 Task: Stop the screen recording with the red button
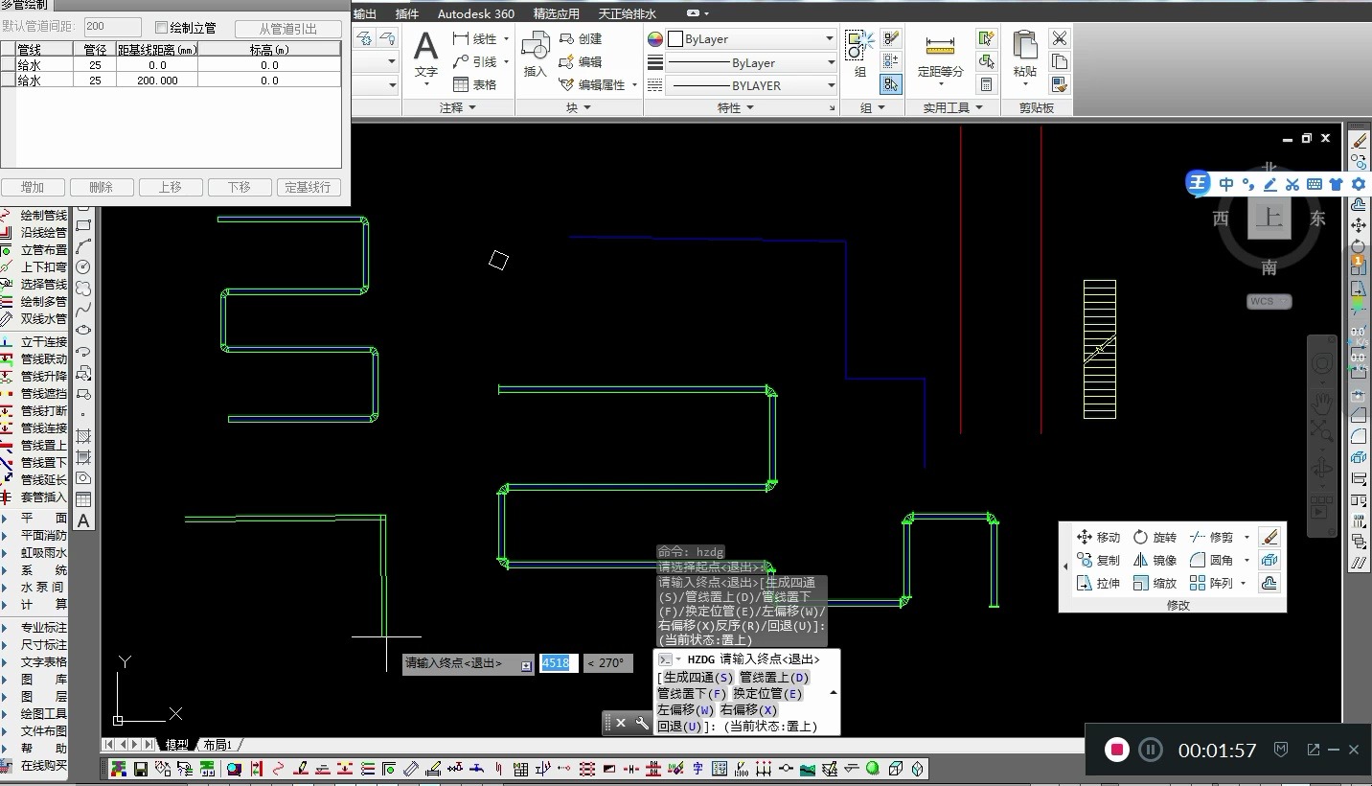click(1116, 750)
